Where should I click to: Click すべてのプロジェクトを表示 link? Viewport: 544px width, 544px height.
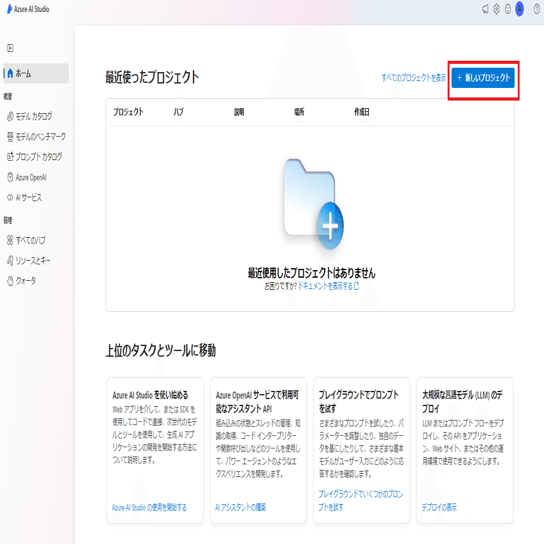pos(414,78)
